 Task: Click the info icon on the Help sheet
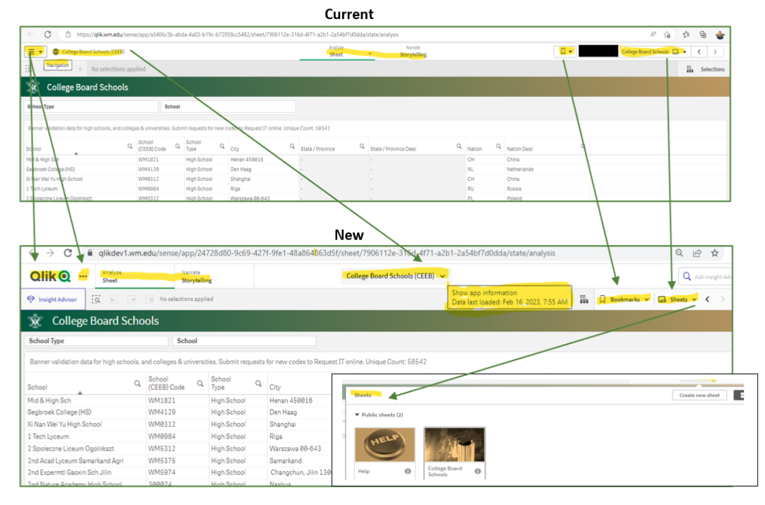(407, 471)
